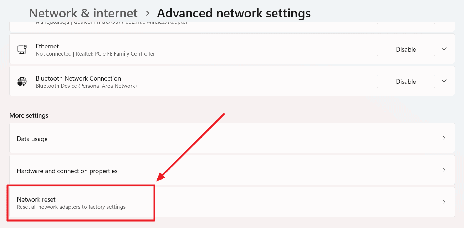Click the Advanced network settings heading

234,13
